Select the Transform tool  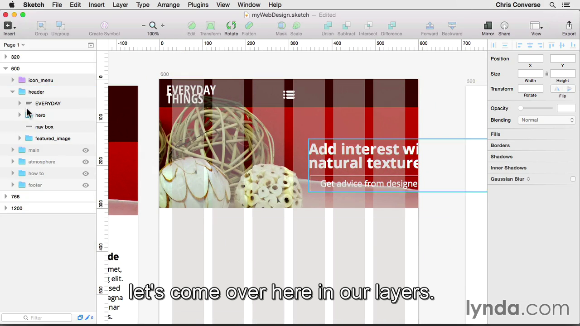[x=210, y=26]
